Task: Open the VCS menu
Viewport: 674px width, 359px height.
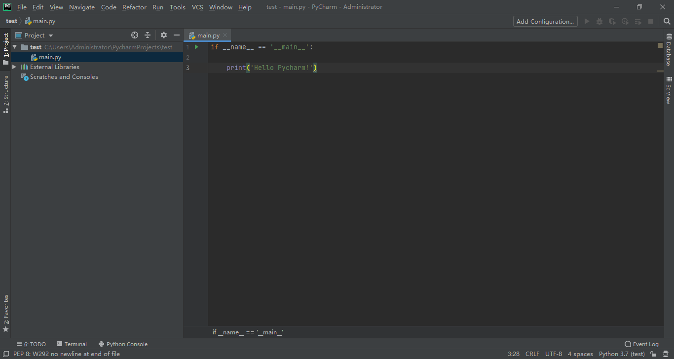Action: (197, 7)
